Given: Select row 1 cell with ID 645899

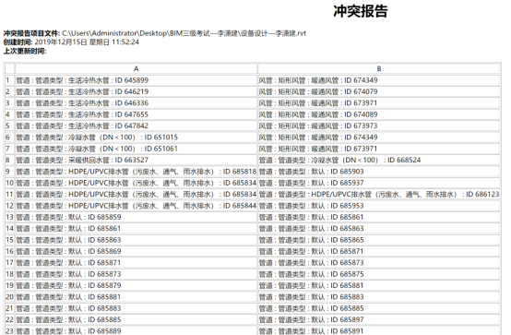Looking at the screenshot, I should 137,80.
